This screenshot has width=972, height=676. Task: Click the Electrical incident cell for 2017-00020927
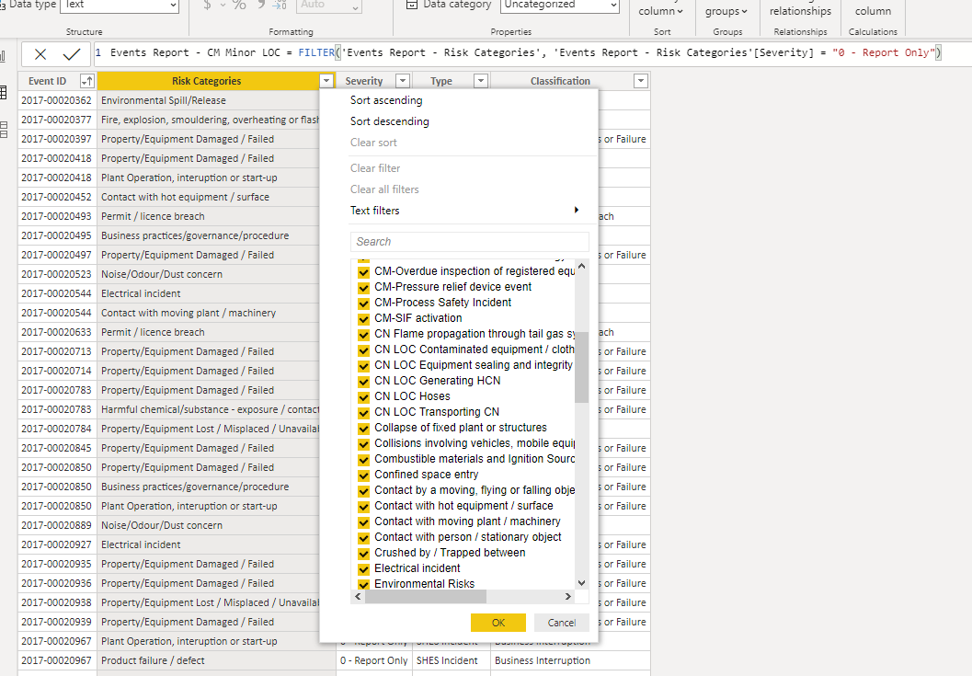click(208, 544)
